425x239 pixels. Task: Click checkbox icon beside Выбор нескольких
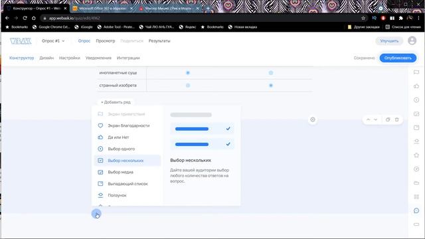click(x=100, y=161)
